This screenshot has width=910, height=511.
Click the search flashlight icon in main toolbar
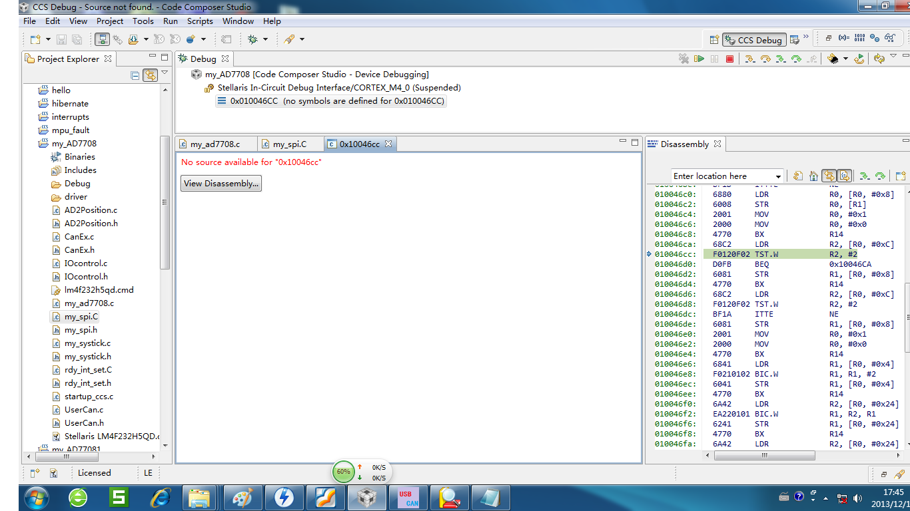pyautogui.click(x=289, y=39)
